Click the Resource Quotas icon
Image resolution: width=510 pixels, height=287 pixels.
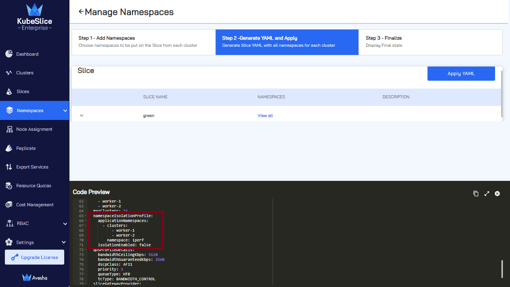(9, 186)
